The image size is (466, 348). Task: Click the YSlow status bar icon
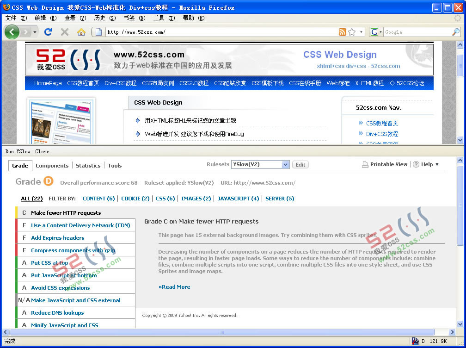[x=415, y=341]
